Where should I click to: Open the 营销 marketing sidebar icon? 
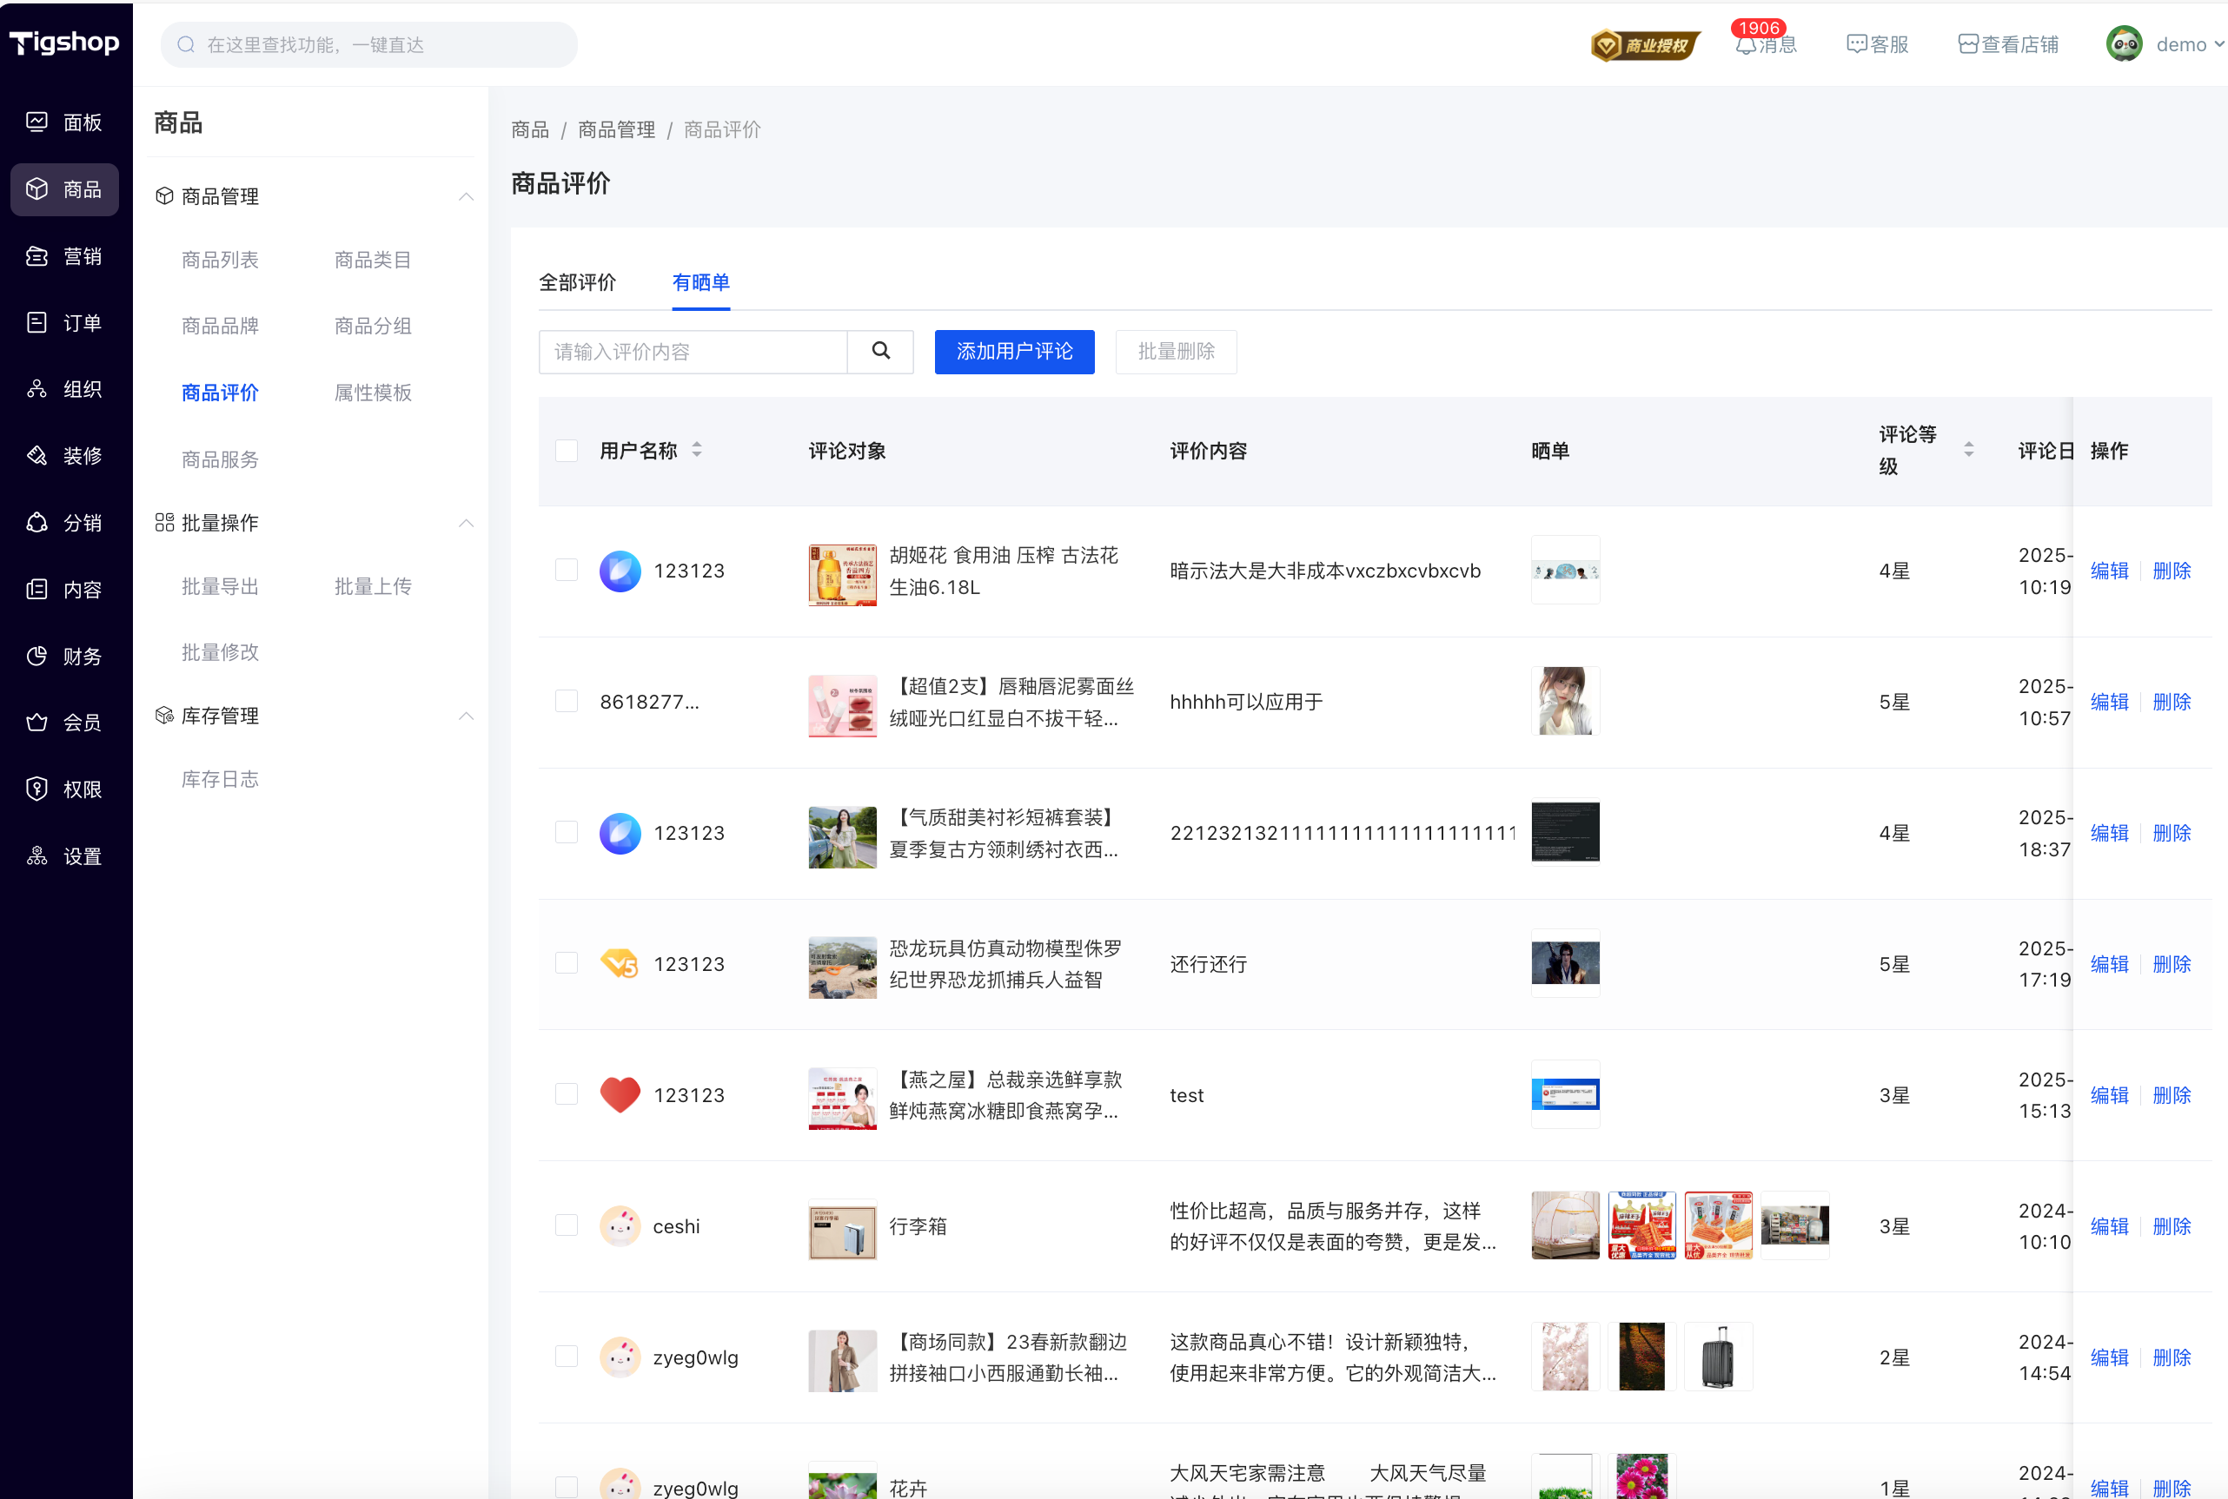click(x=37, y=256)
